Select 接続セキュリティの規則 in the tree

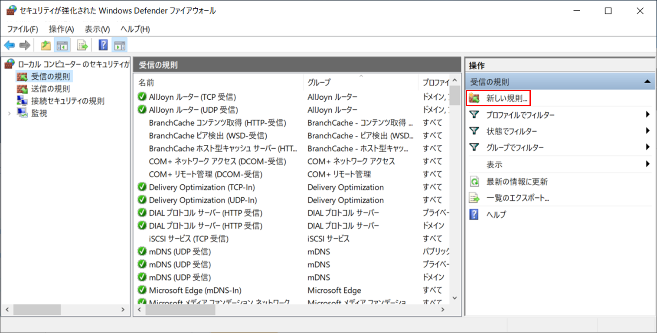point(68,101)
